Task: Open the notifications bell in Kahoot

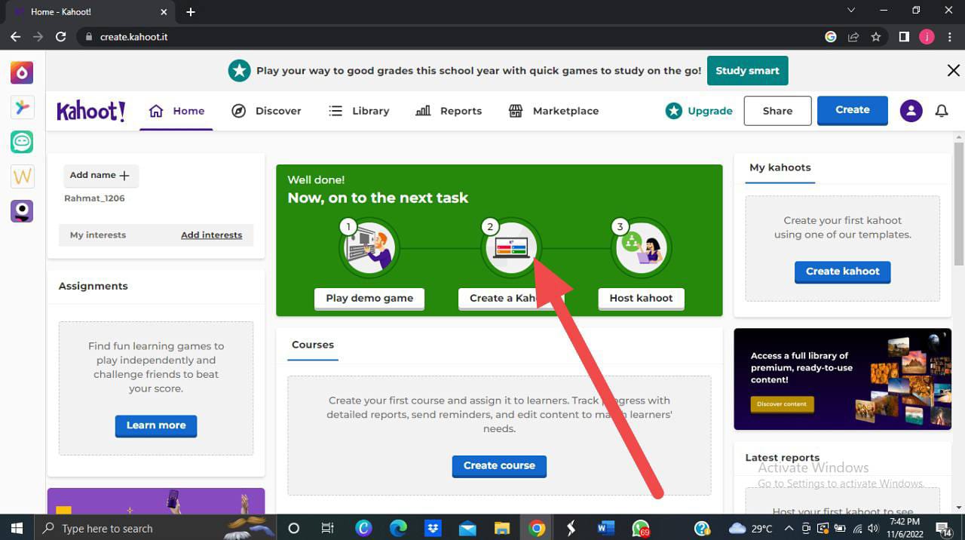Action: [x=942, y=111]
